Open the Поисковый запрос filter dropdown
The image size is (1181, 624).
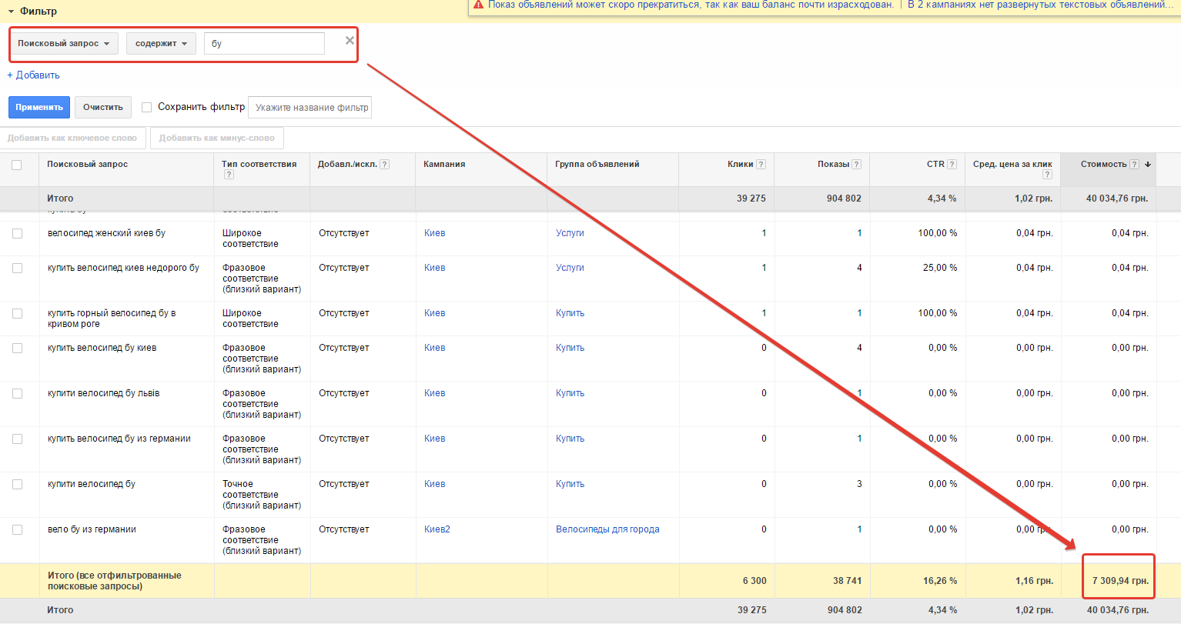pyautogui.click(x=64, y=44)
